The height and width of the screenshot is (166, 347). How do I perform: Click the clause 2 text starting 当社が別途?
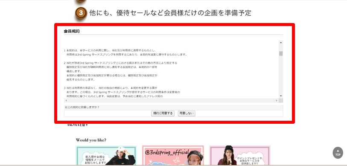click(x=121, y=71)
